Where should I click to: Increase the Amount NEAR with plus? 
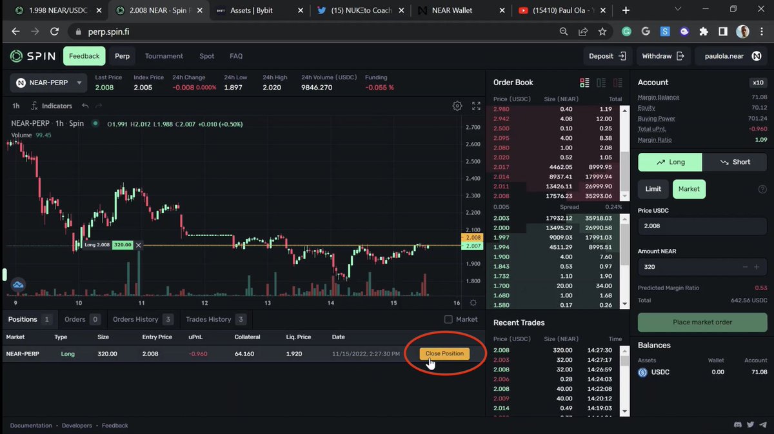pyautogui.click(x=758, y=267)
